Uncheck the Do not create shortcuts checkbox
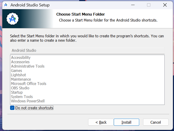 click(x=12, y=108)
